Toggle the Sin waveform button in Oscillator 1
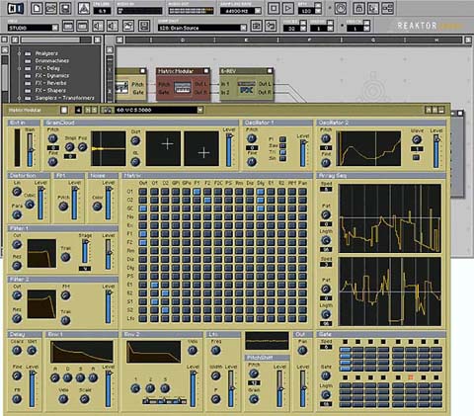 click(282, 159)
